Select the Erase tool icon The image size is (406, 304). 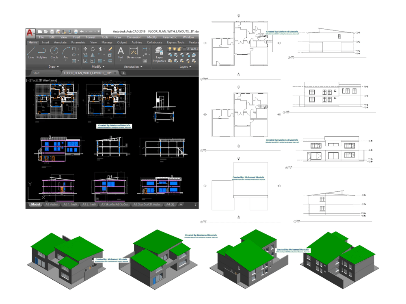110,49
